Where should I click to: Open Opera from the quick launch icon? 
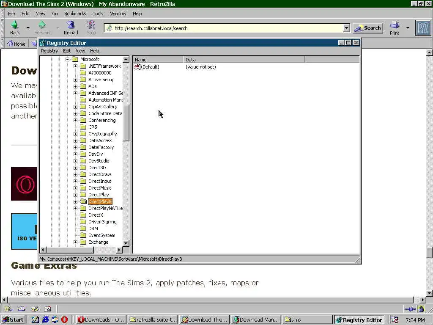[x=64, y=319]
